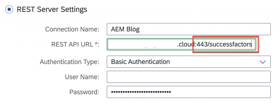Select the REST Server Settings radio button
The height and width of the screenshot is (105, 279).
click(9, 9)
